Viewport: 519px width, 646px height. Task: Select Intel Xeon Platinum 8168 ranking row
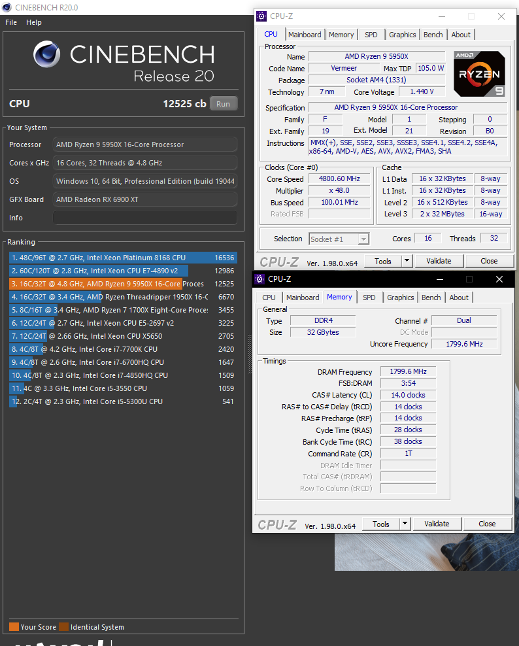click(x=123, y=258)
